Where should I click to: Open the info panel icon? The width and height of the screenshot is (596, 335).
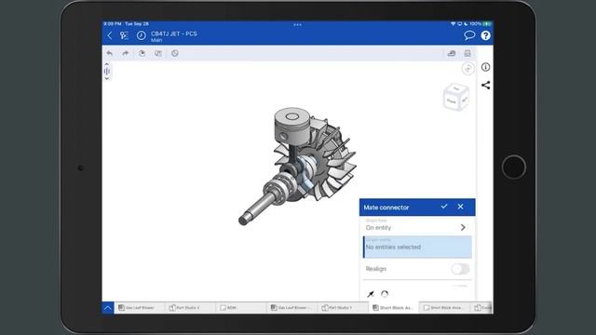click(485, 67)
